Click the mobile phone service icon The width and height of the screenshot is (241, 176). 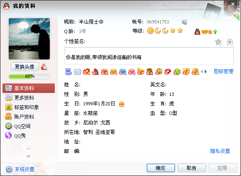(68, 71)
